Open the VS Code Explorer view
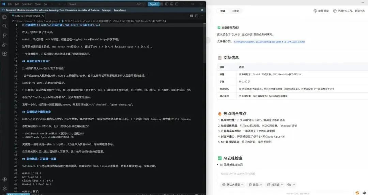Screen dimensions: 368x195 pos(4,17)
